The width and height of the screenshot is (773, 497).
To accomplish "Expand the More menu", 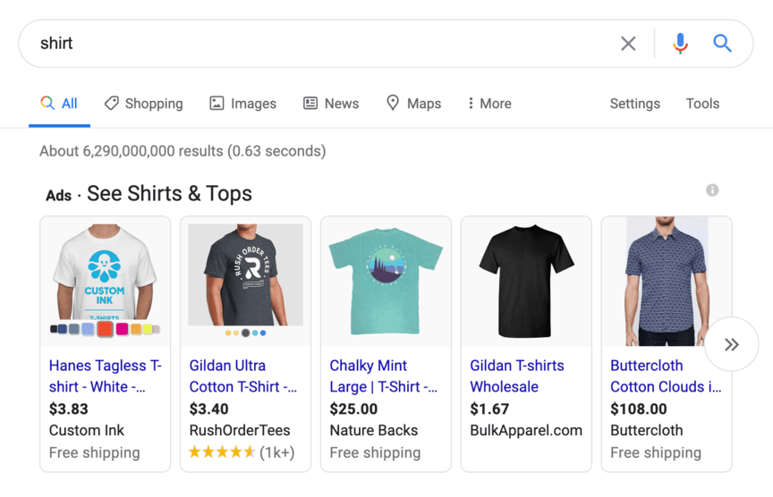I will coord(489,104).
